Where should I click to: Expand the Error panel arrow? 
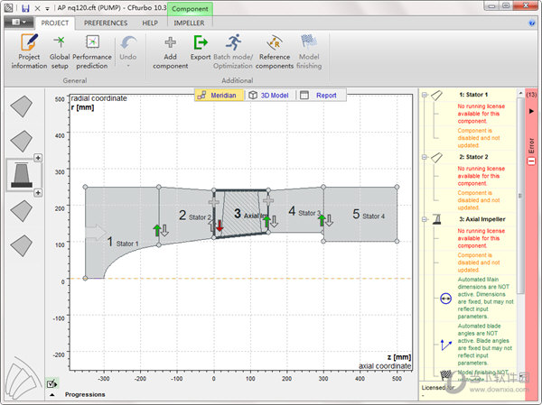pyautogui.click(x=532, y=111)
